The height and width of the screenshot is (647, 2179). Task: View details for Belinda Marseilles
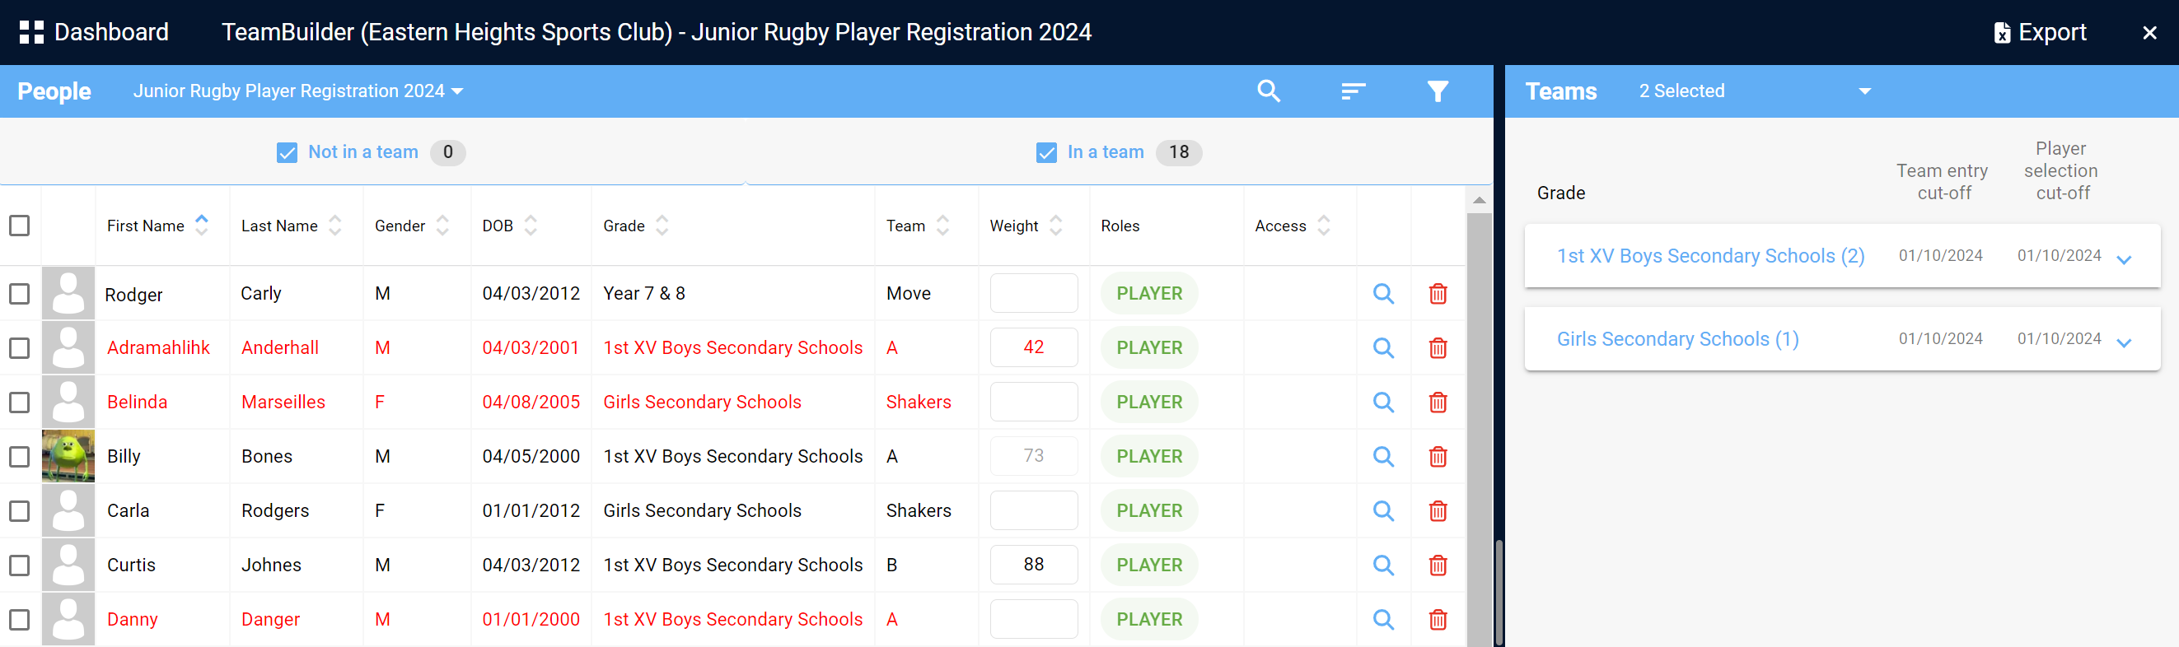pyautogui.click(x=1383, y=402)
